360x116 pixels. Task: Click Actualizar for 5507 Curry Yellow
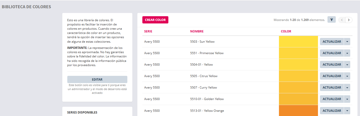(332, 88)
